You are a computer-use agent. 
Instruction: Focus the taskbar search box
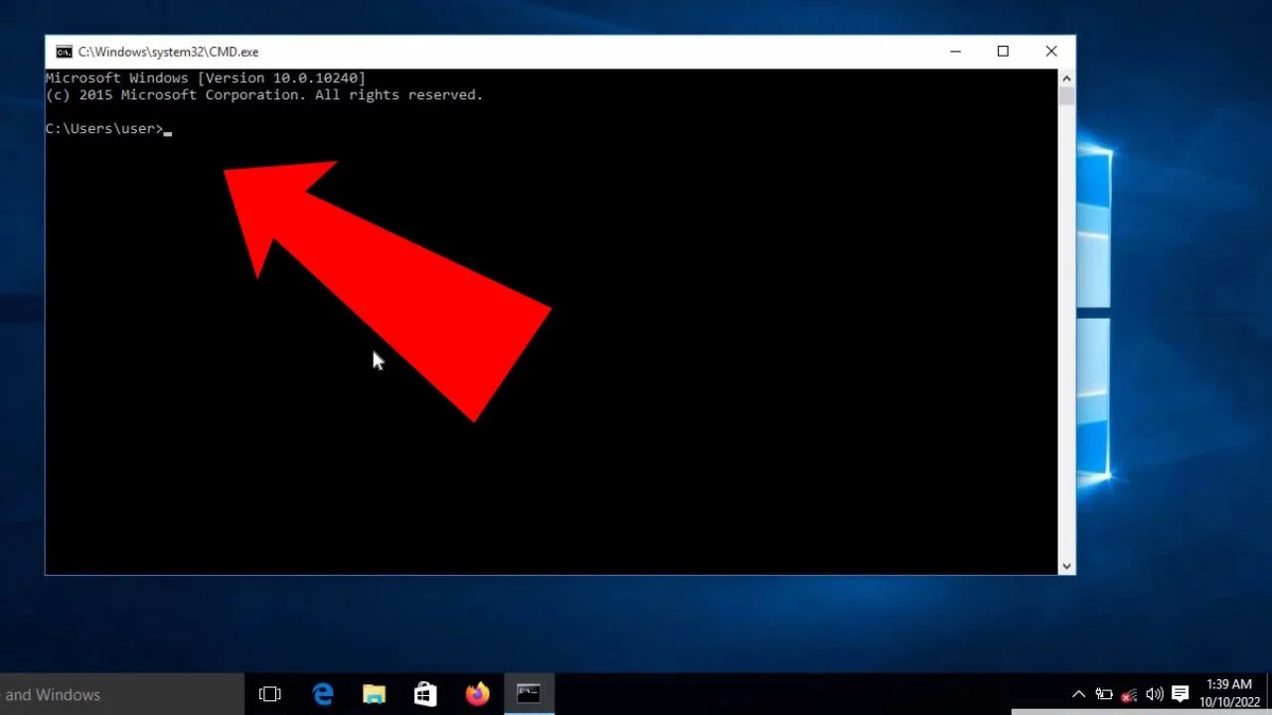coord(122,694)
